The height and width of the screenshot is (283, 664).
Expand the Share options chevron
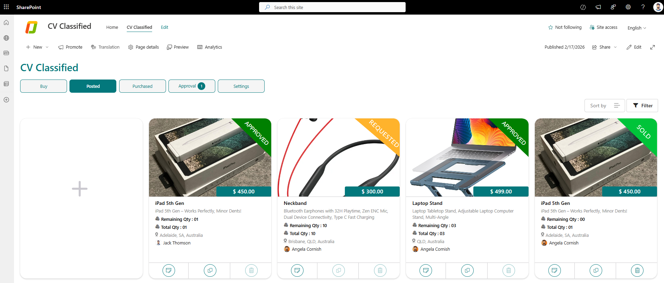[x=615, y=47]
